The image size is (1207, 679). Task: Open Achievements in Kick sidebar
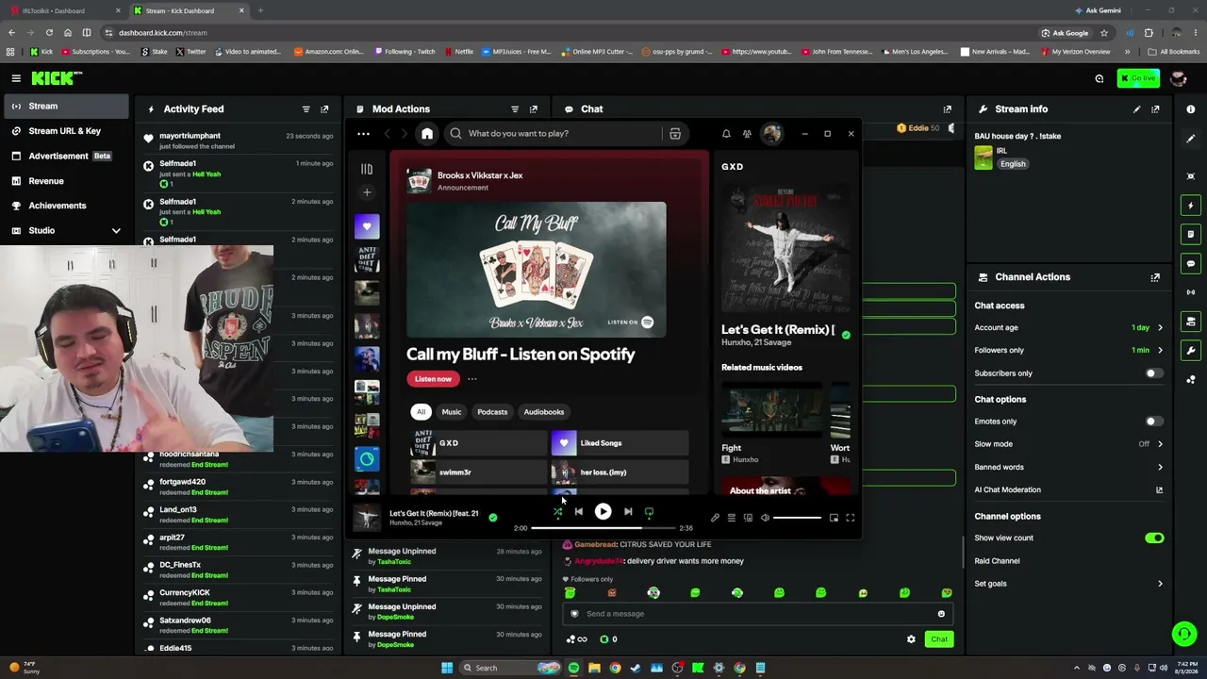(65, 206)
